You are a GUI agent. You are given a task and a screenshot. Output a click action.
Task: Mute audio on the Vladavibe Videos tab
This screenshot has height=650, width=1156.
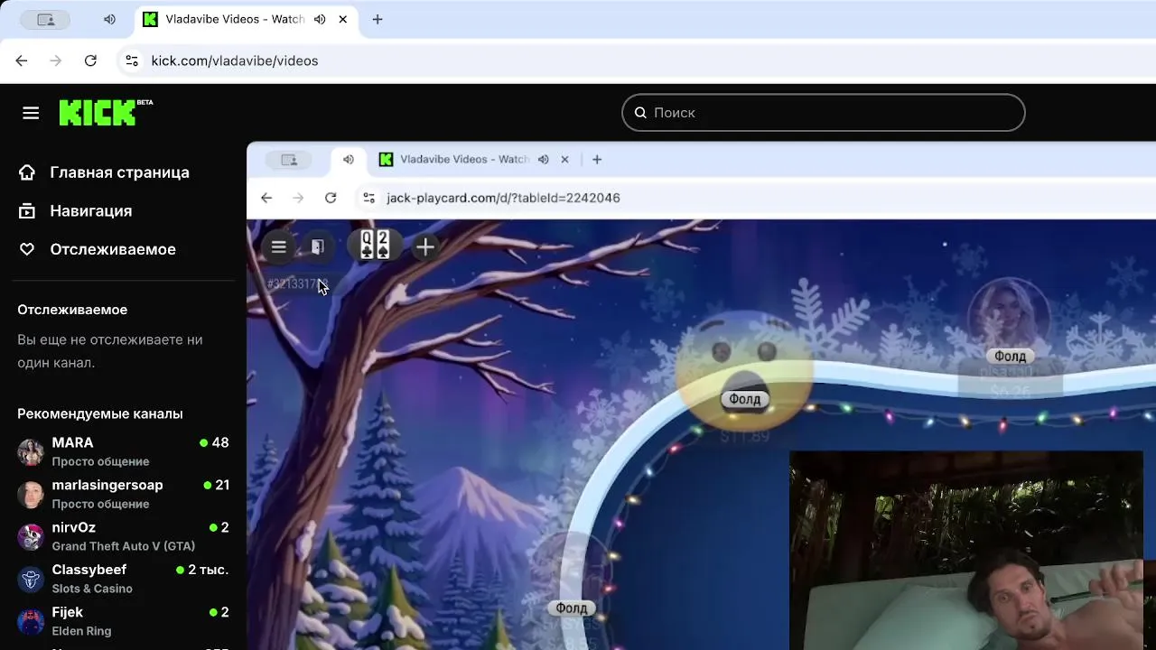click(320, 19)
